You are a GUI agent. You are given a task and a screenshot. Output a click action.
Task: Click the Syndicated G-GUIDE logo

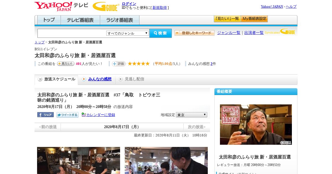[x=280, y=31]
